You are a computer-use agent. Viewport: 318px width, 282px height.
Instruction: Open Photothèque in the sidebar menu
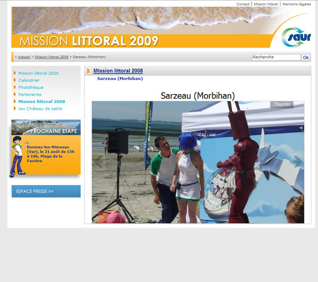31,87
